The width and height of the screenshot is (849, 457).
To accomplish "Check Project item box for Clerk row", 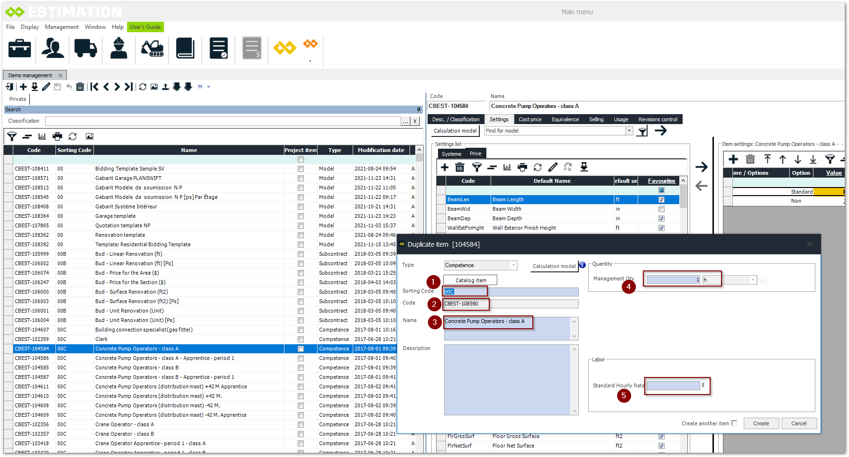I will click(301, 339).
